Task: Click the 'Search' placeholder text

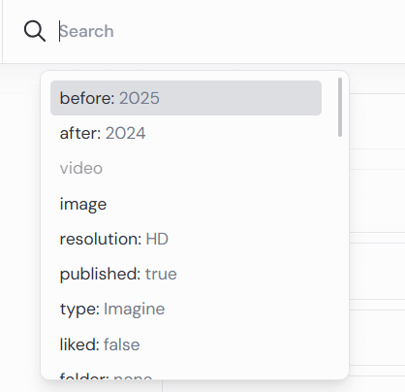Action: 86,31
